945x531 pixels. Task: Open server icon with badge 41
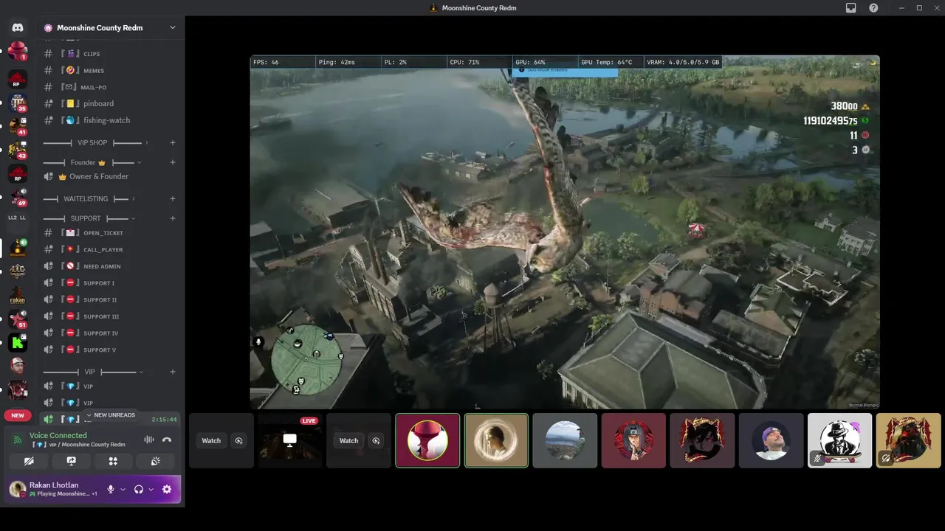pyautogui.click(x=18, y=127)
